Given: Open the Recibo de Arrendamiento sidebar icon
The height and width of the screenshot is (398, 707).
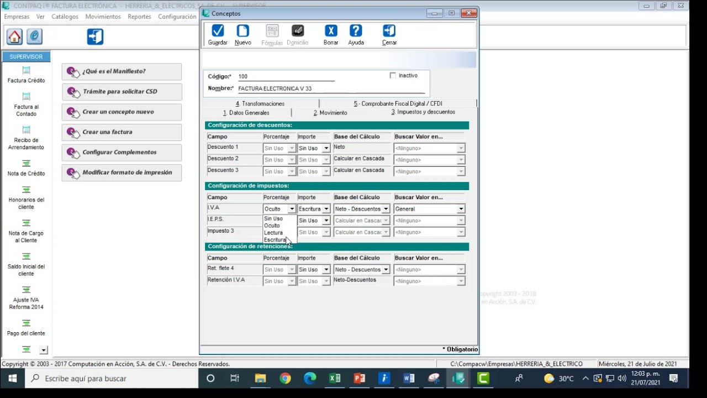Looking at the screenshot, I should (x=26, y=130).
